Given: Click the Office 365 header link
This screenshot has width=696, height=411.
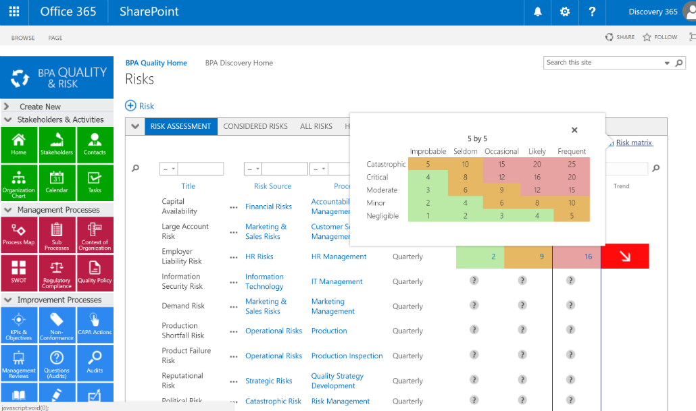Looking at the screenshot, I should coord(68,11).
